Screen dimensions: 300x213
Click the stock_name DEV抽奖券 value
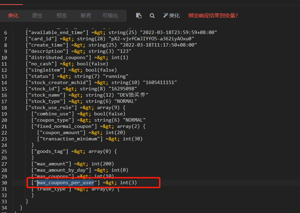(x=132, y=95)
